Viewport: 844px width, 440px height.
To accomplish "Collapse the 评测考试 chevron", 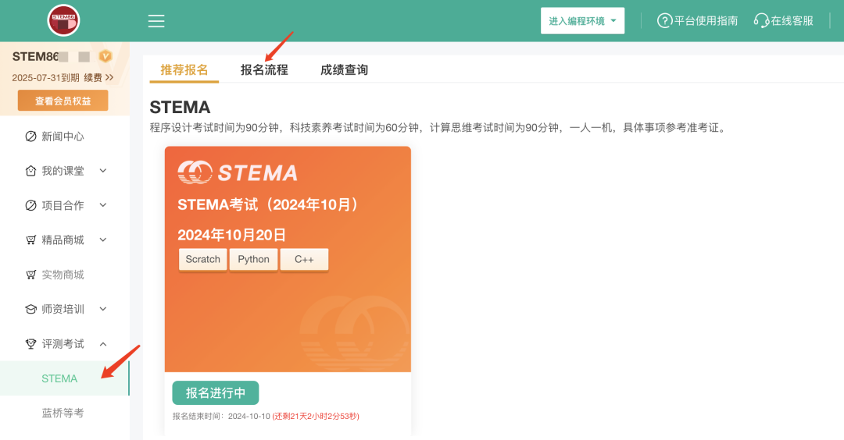I will click(x=103, y=344).
